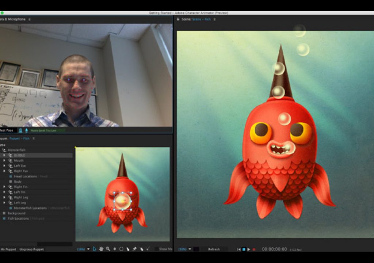Viewport: 374px width, 263px height.
Task: Expand the Left Eye group
Action: click(x=4, y=165)
